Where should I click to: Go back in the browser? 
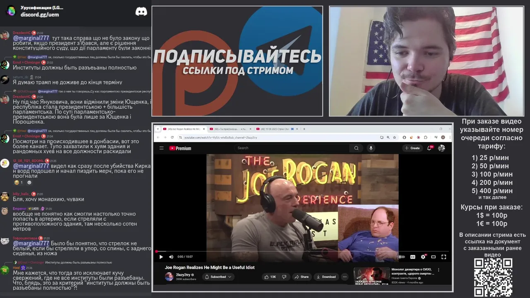click(x=158, y=137)
